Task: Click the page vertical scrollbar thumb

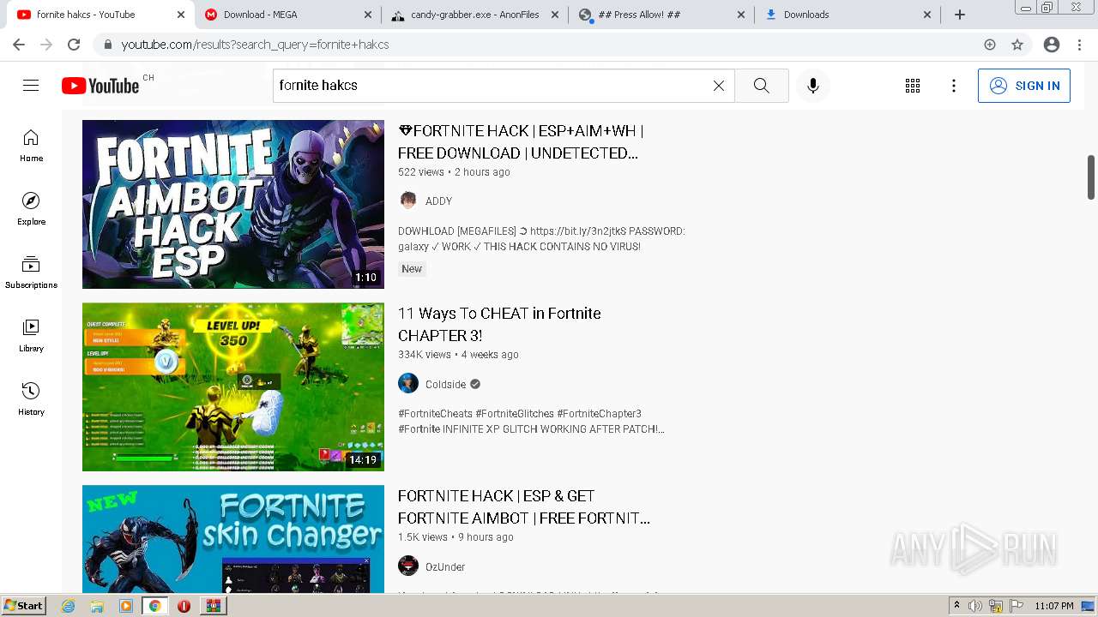Action: 1091,177
